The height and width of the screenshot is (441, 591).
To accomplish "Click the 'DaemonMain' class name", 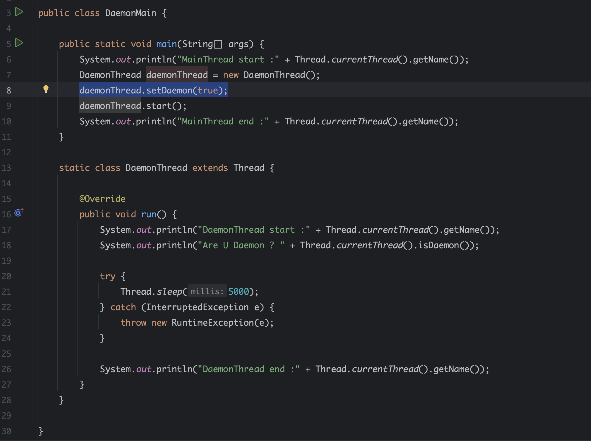I will 131,13.
